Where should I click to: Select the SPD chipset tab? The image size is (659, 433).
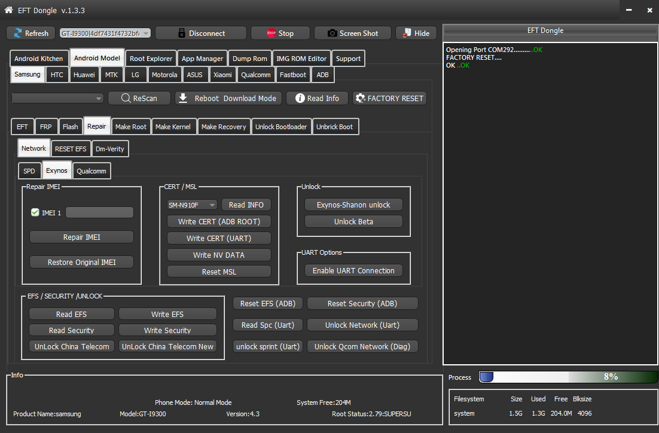click(29, 171)
